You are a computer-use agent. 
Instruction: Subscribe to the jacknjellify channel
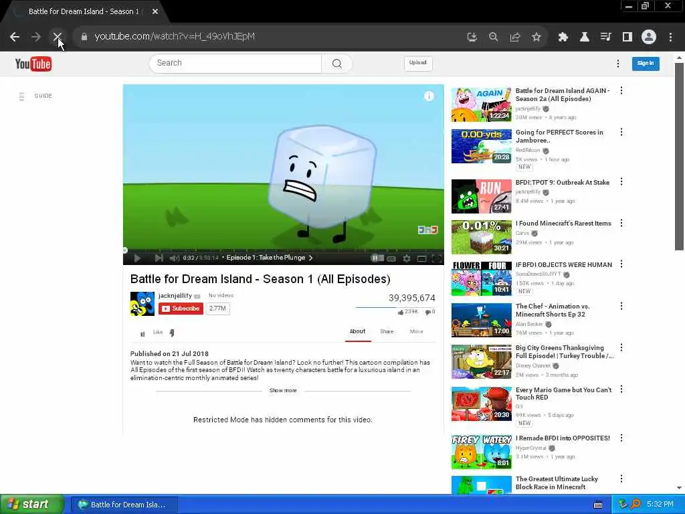click(181, 309)
